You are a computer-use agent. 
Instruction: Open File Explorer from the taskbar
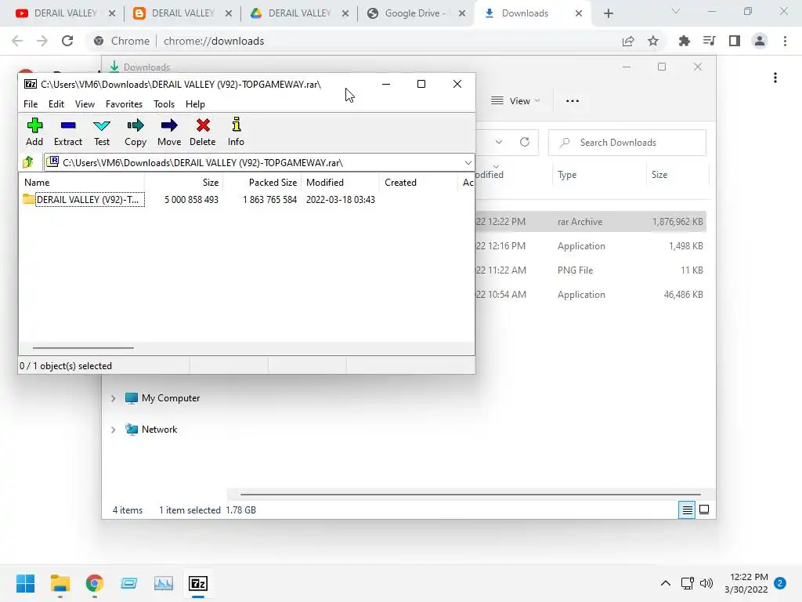60,583
